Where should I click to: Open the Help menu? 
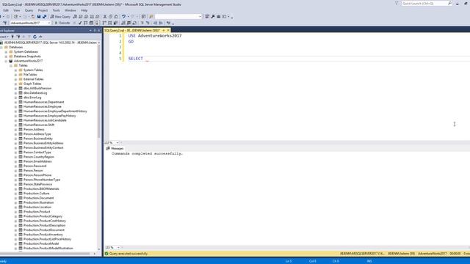coord(84,10)
